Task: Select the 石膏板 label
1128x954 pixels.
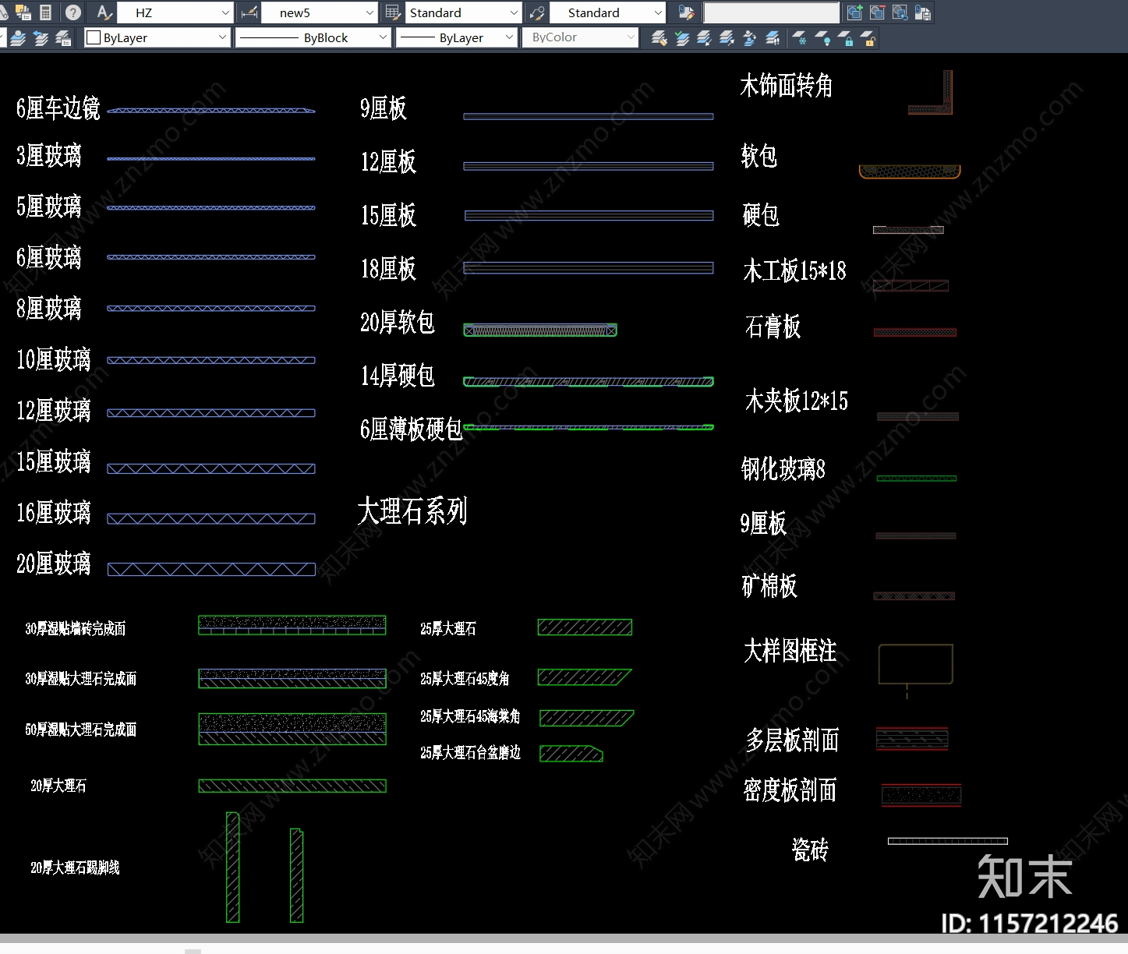Action: tap(773, 327)
